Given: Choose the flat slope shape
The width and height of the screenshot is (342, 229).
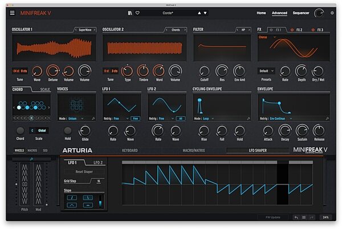Looking at the screenshot, I should (88, 205).
